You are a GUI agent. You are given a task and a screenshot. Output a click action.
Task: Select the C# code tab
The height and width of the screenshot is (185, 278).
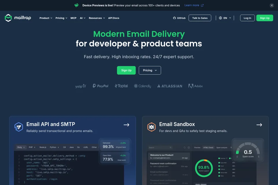pyautogui.click(x=64, y=147)
